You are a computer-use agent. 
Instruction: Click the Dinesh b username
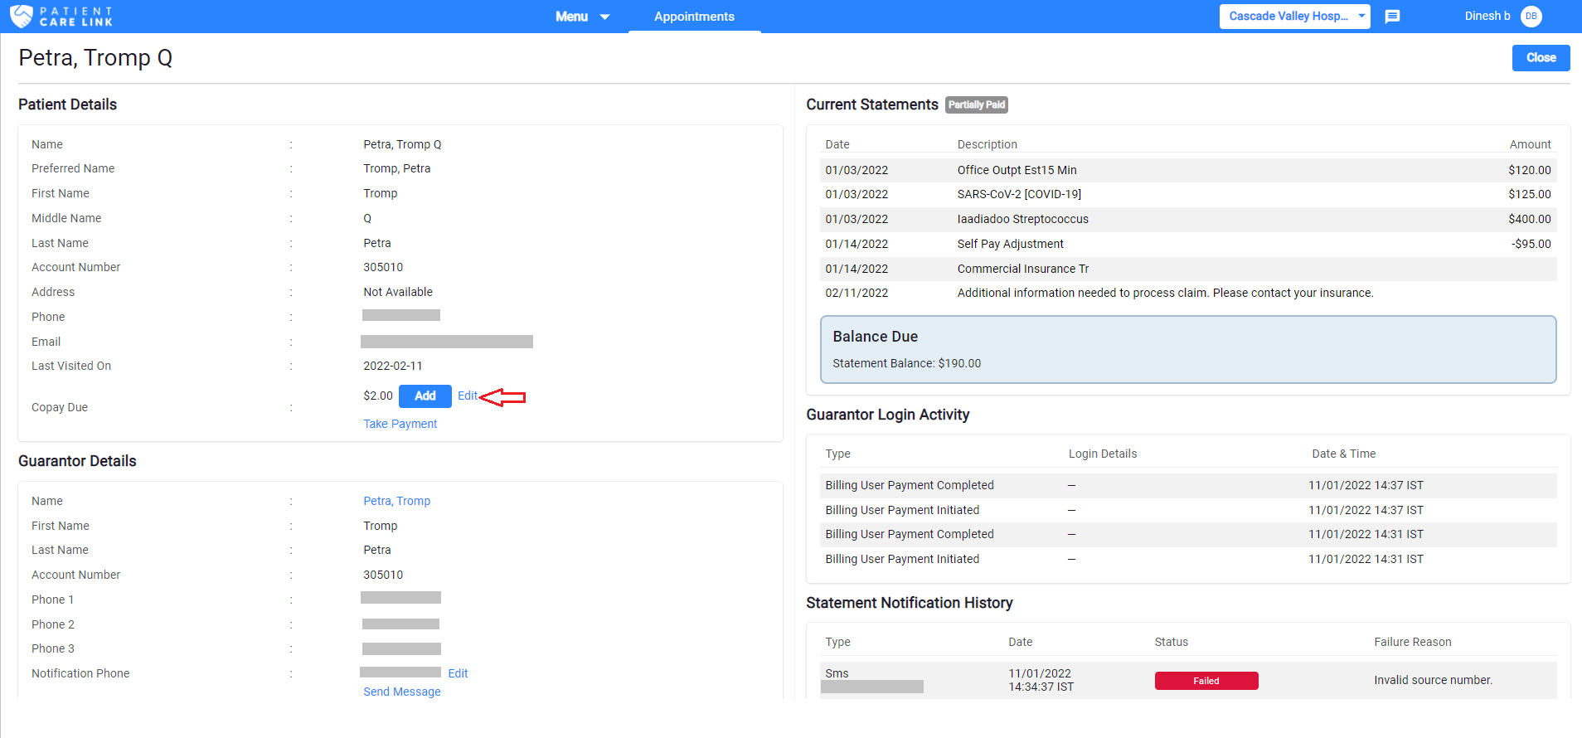pos(1487,16)
